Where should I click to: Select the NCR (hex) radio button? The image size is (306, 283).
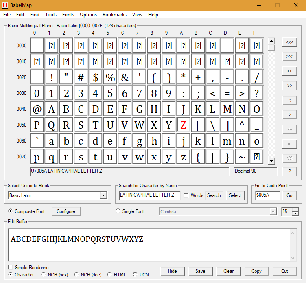(x=43, y=274)
